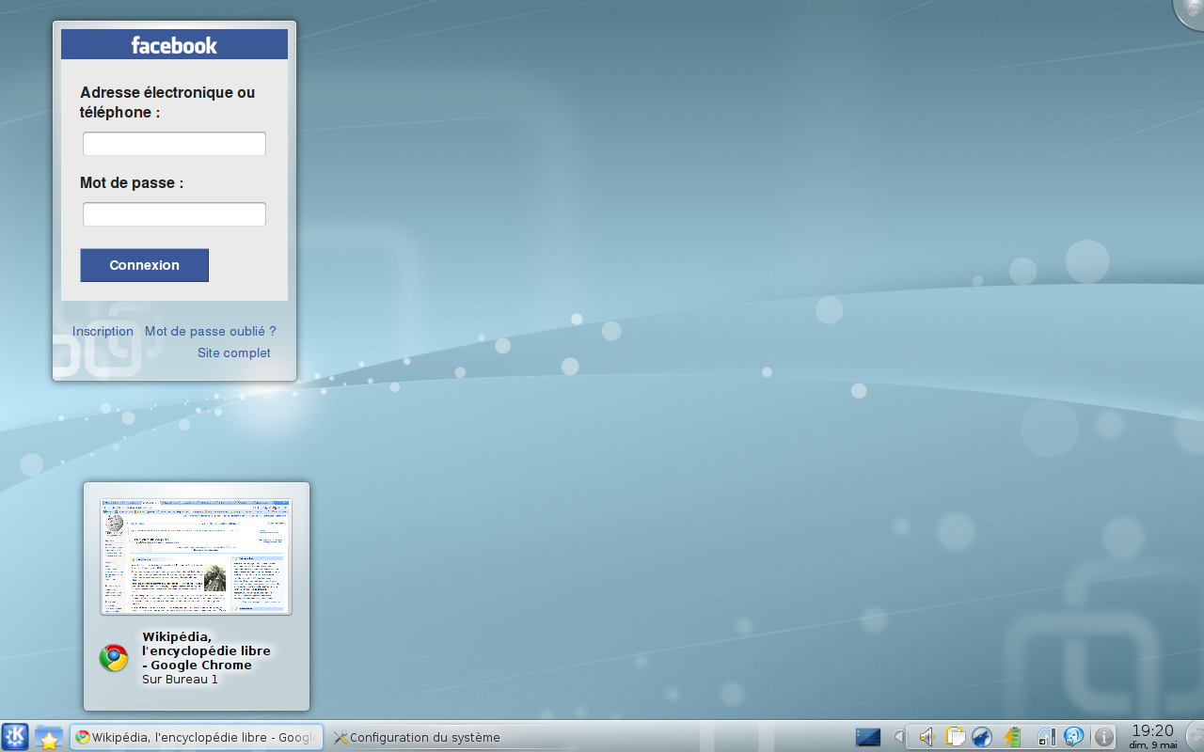Open the panel toolbox at the taskbar edge
Screen dimensions: 1204x752
point(1195,737)
